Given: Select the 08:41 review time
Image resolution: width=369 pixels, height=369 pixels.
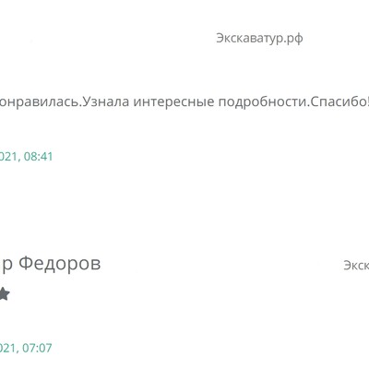Looking at the screenshot, I should [x=39, y=157].
